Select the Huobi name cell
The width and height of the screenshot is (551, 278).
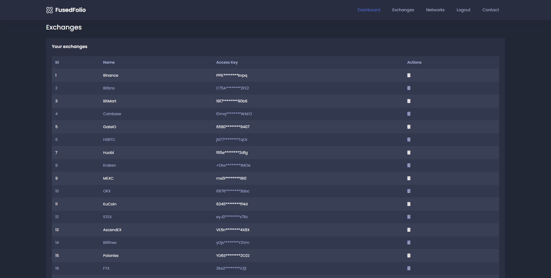pos(109,153)
